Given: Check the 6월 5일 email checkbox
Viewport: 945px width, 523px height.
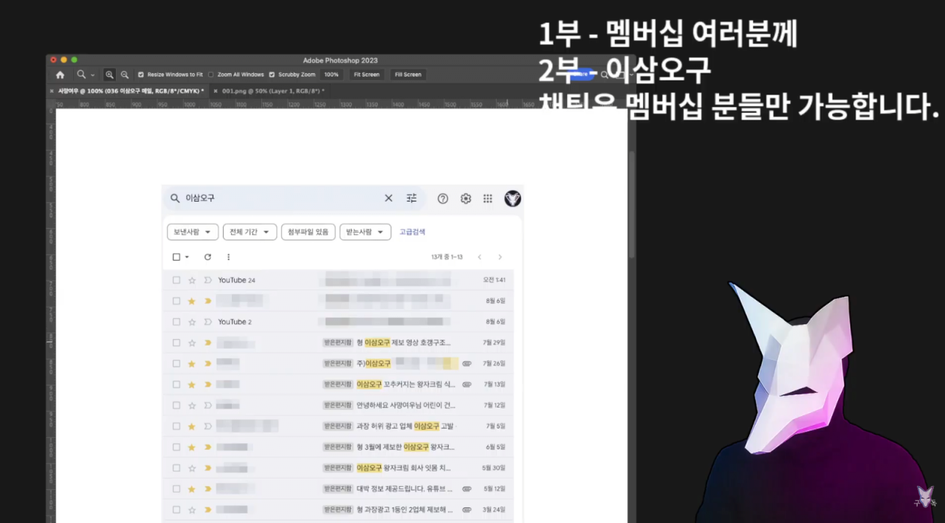Looking at the screenshot, I should [x=176, y=447].
